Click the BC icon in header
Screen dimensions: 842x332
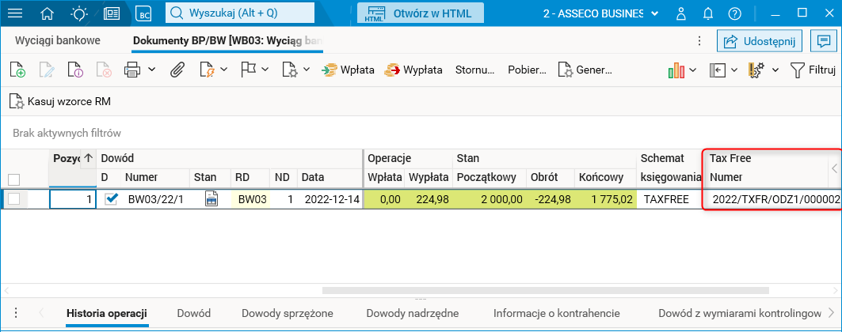point(144,14)
